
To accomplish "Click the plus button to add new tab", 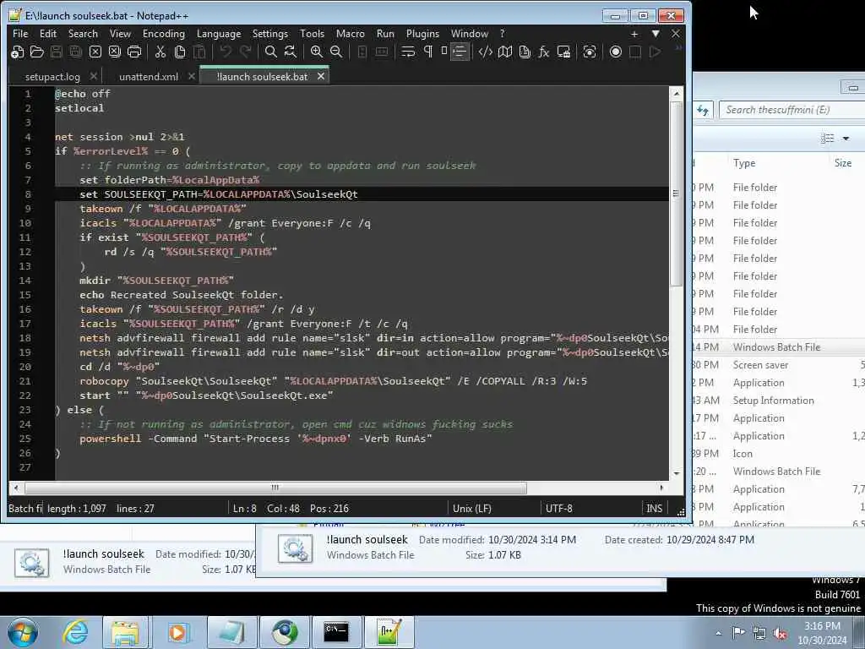I will (x=634, y=34).
